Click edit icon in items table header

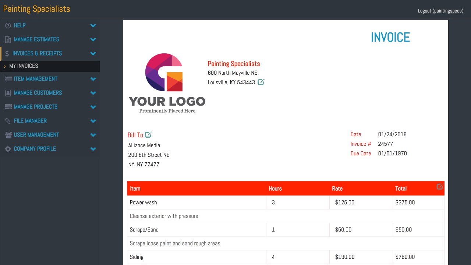pyautogui.click(x=440, y=187)
